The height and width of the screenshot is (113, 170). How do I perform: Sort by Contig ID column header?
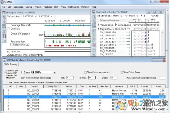35,86
